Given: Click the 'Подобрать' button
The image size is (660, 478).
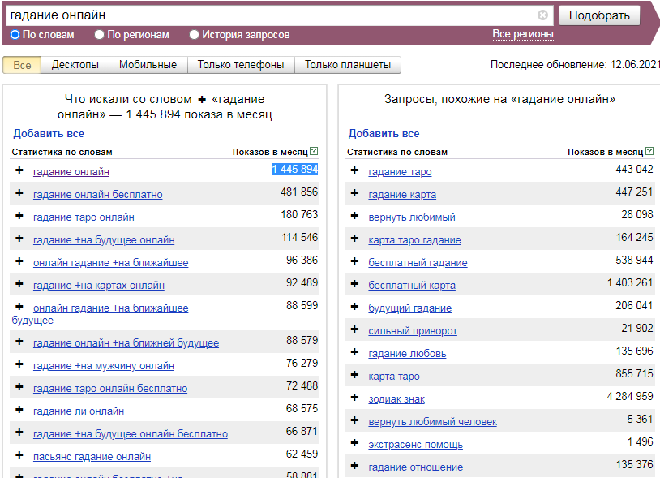Looking at the screenshot, I should (599, 15).
